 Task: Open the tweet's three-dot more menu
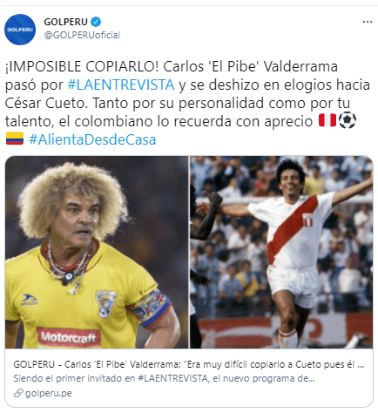368,22
